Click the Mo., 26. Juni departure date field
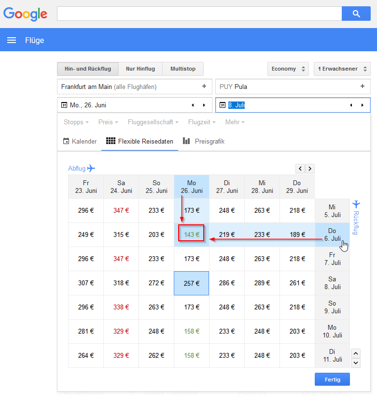This screenshot has width=377, height=395. 135,105
